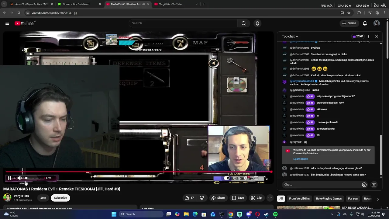
Task: Select the From VergilHilts filter chip
Action: pos(299,199)
